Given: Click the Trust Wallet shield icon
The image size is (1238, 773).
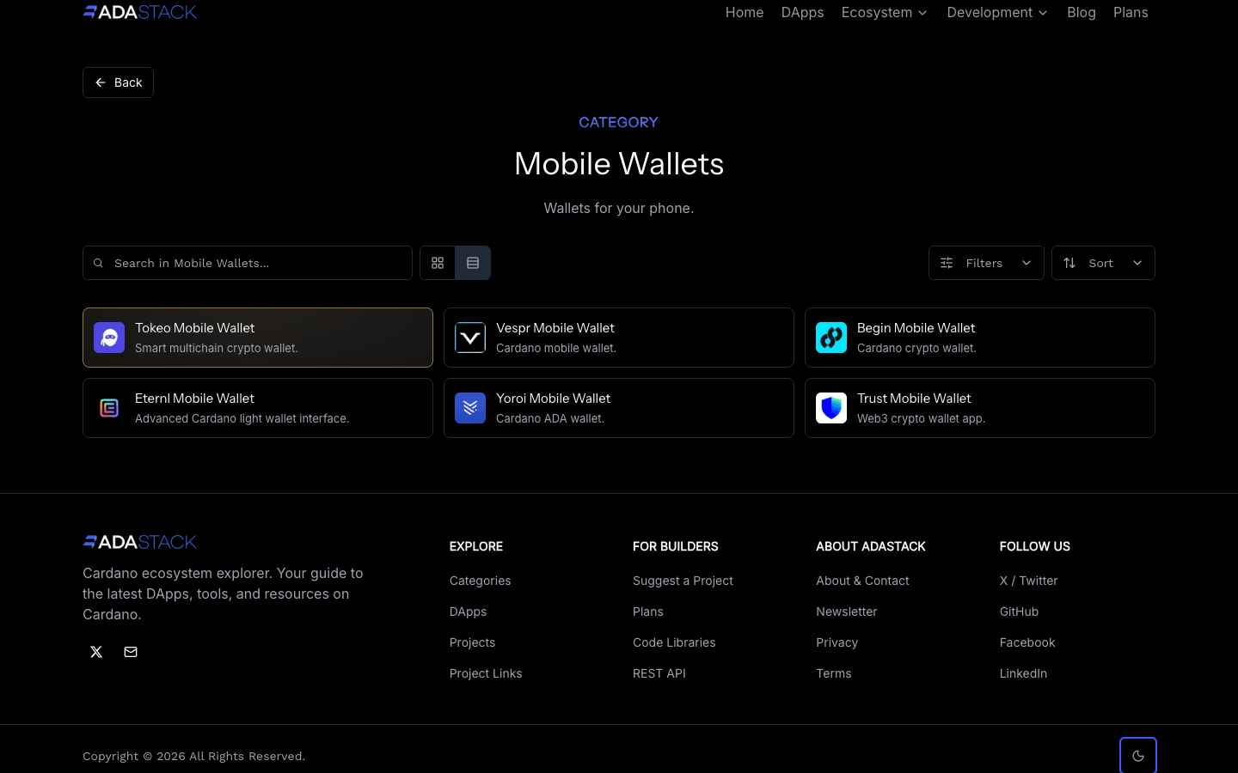Looking at the screenshot, I should 831,408.
